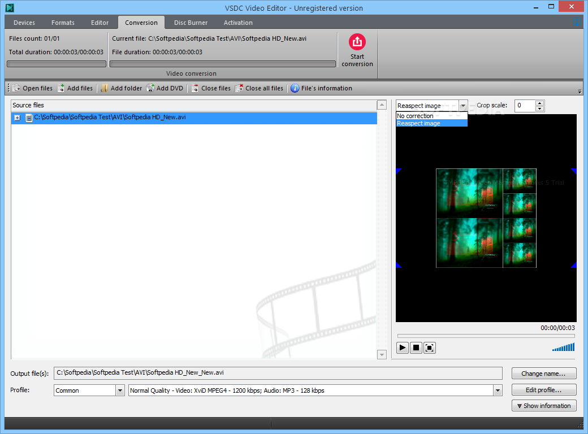Switch to the Formats tab
Screen dimensions: 588x434
63,23
